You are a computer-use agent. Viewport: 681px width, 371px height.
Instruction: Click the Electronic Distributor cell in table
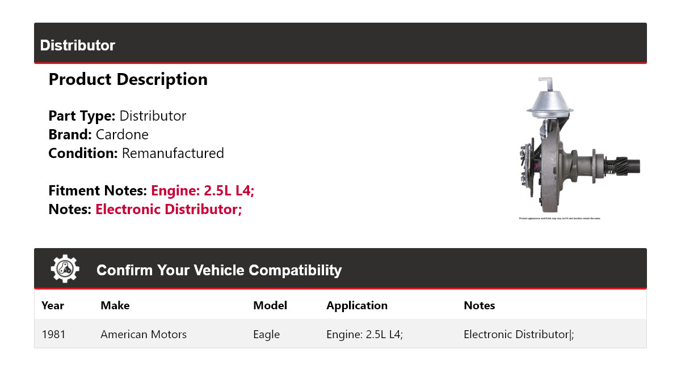[x=518, y=335]
